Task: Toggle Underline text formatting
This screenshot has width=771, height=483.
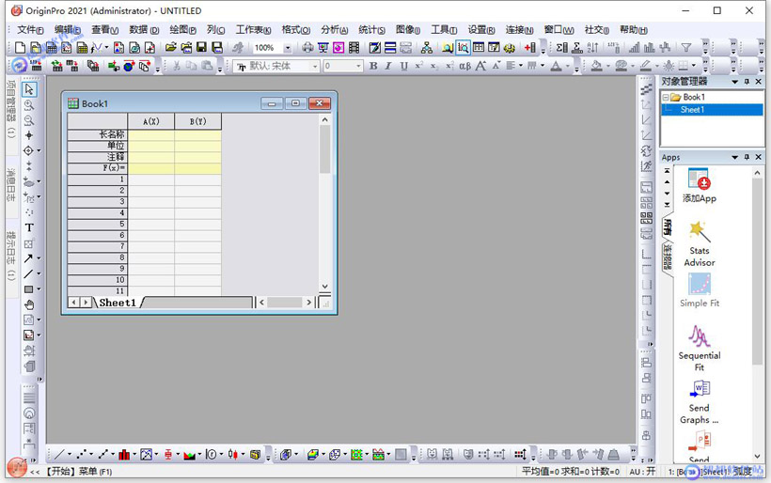Action: 403,66
